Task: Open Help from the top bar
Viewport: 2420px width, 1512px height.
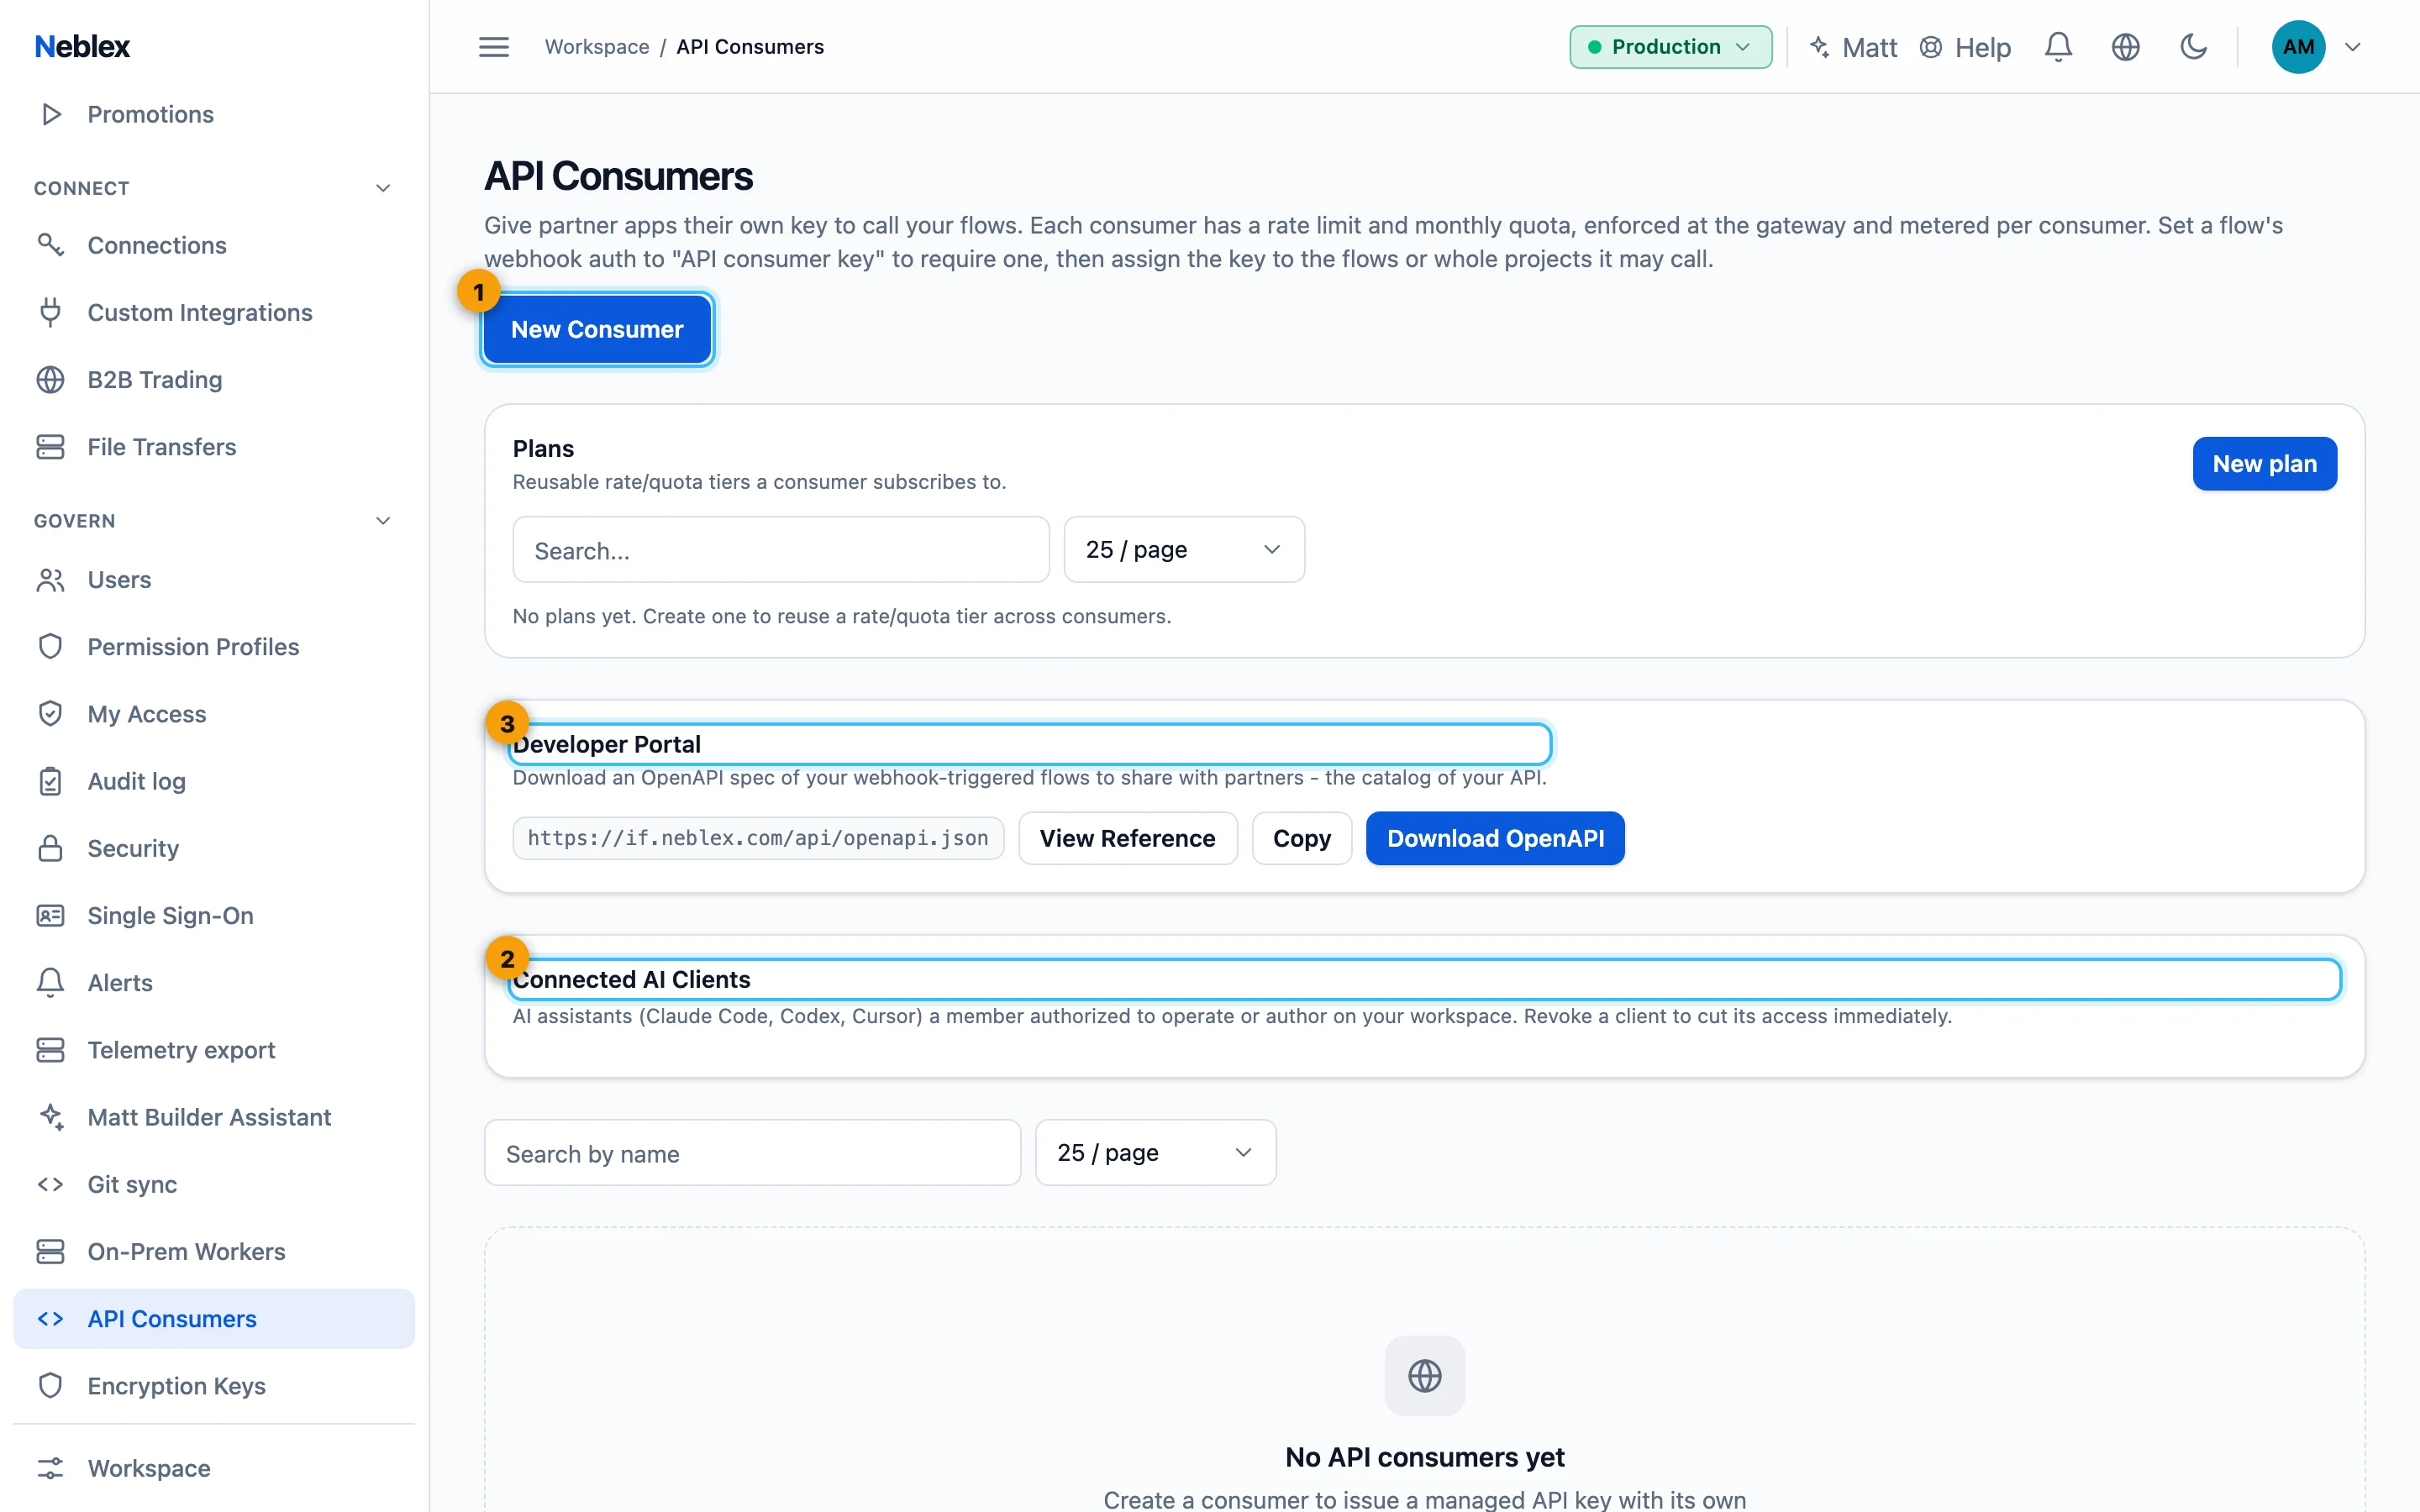Action: [x=1965, y=47]
